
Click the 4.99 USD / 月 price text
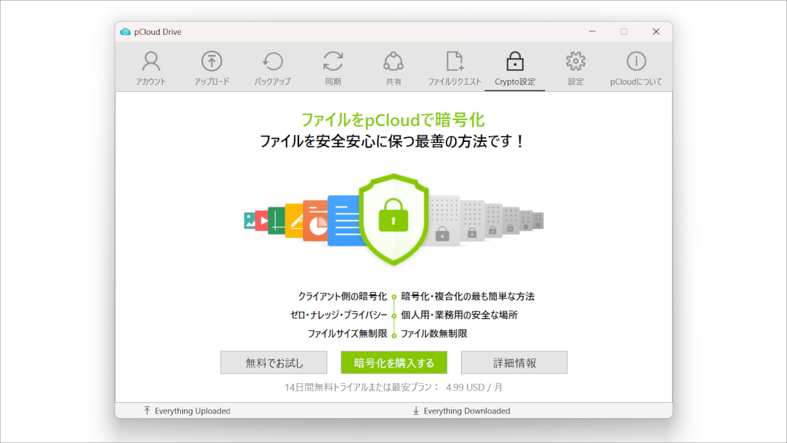(x=474, y=387)
